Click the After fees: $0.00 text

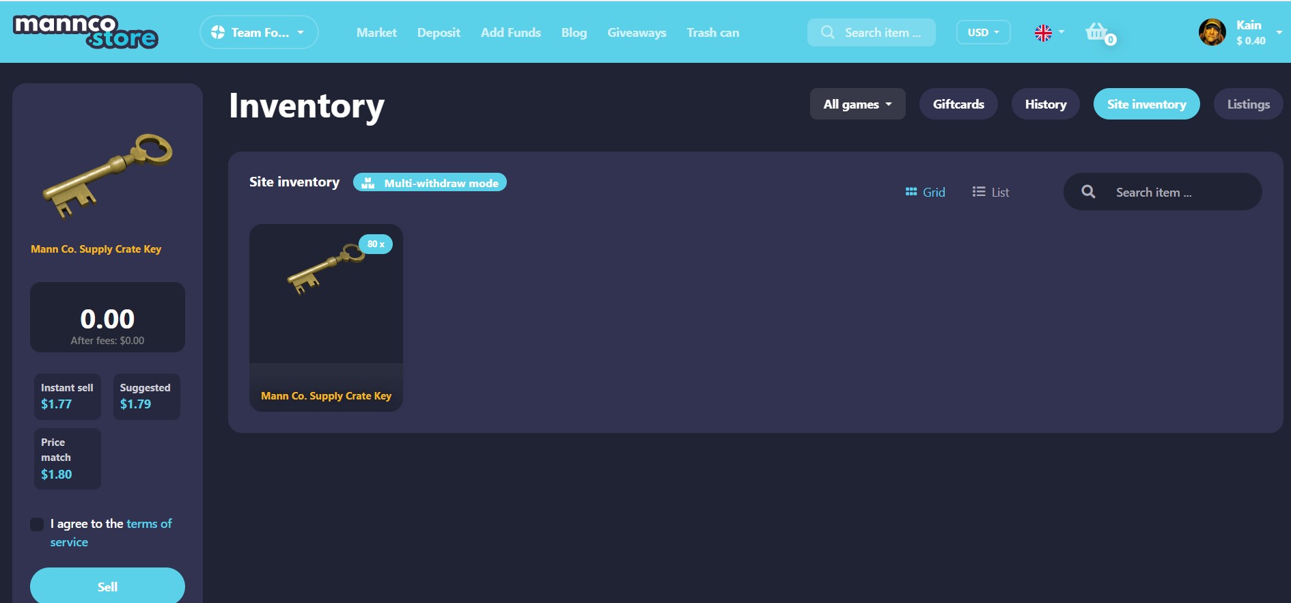pos(107,340)
